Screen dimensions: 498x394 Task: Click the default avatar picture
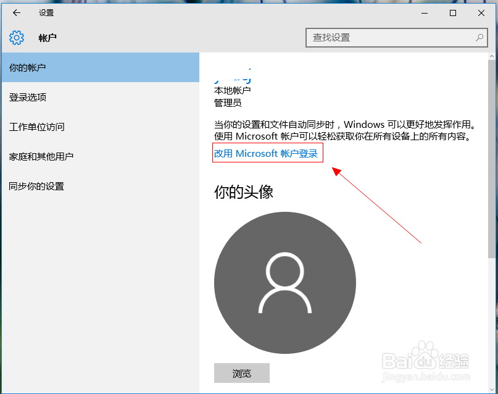(285, 283)
